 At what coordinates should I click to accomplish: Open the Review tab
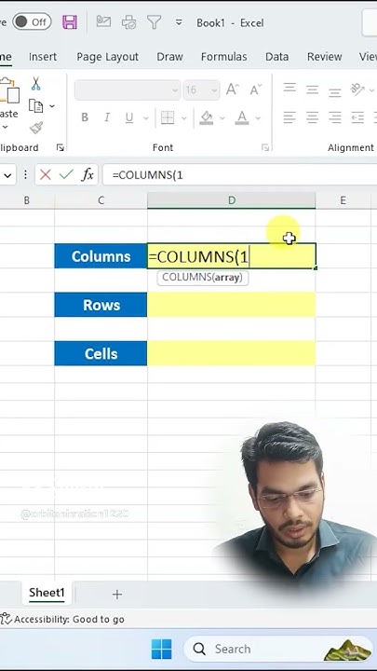tap(325, 57)
